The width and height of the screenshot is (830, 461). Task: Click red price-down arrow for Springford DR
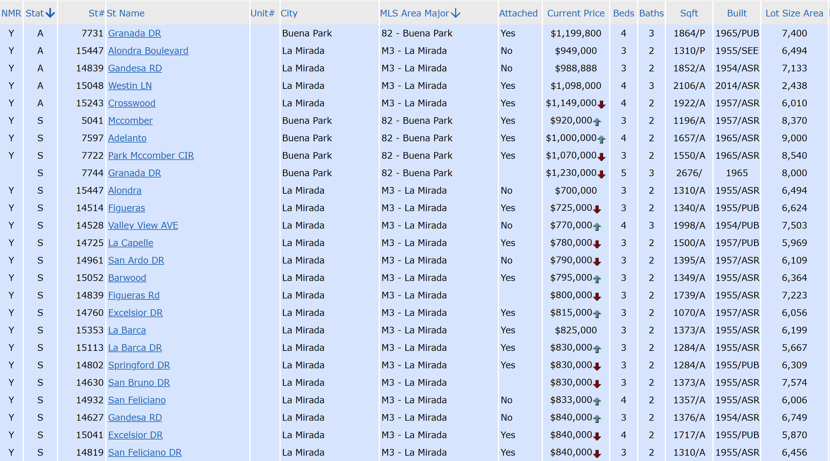(597, 367)
